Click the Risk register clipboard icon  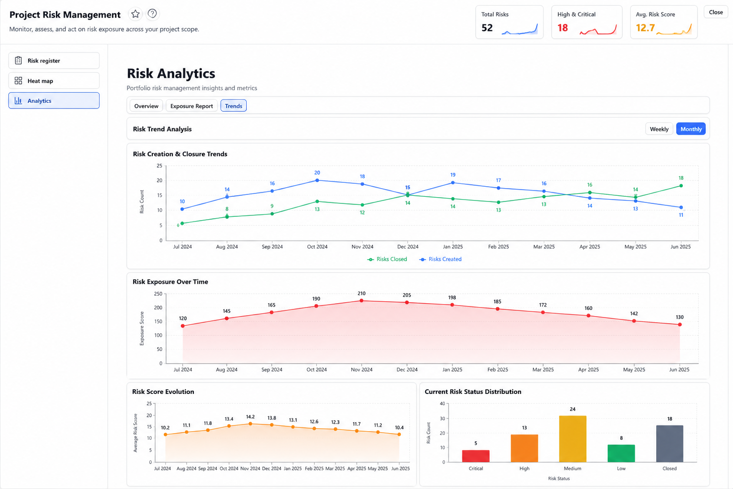coord(18,61)
